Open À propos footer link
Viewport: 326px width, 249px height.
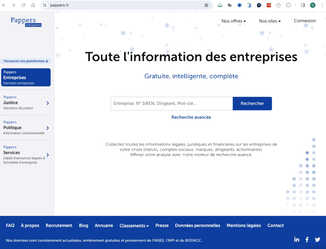(30, 225)
